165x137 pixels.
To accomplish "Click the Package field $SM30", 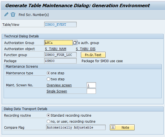I will (x=60, y=61).
